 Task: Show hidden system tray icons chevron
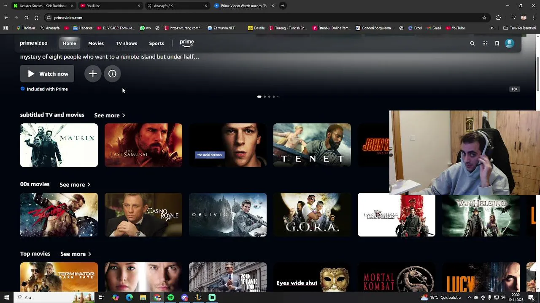coord(469,298)
